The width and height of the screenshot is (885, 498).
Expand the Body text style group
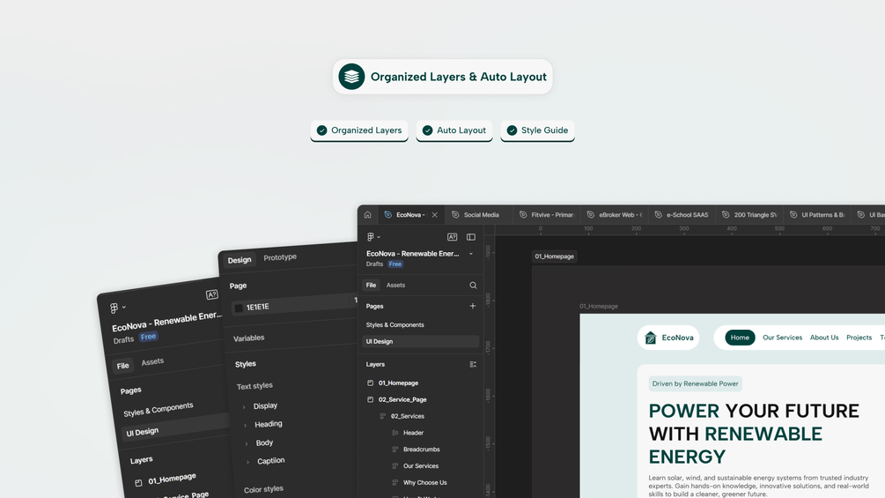[246, 444]
